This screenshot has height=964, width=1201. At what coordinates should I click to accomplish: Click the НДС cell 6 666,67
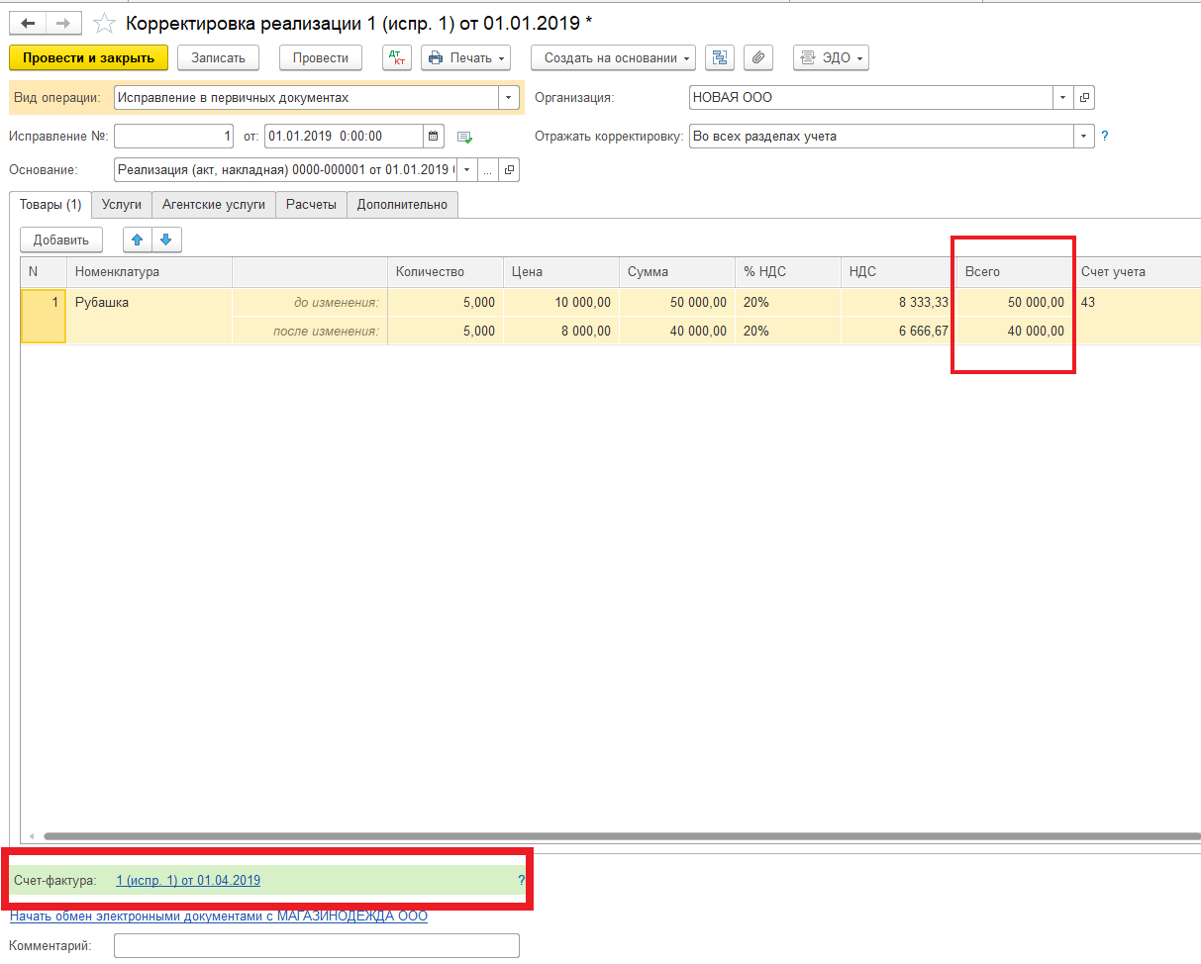[x=898, y=331]
